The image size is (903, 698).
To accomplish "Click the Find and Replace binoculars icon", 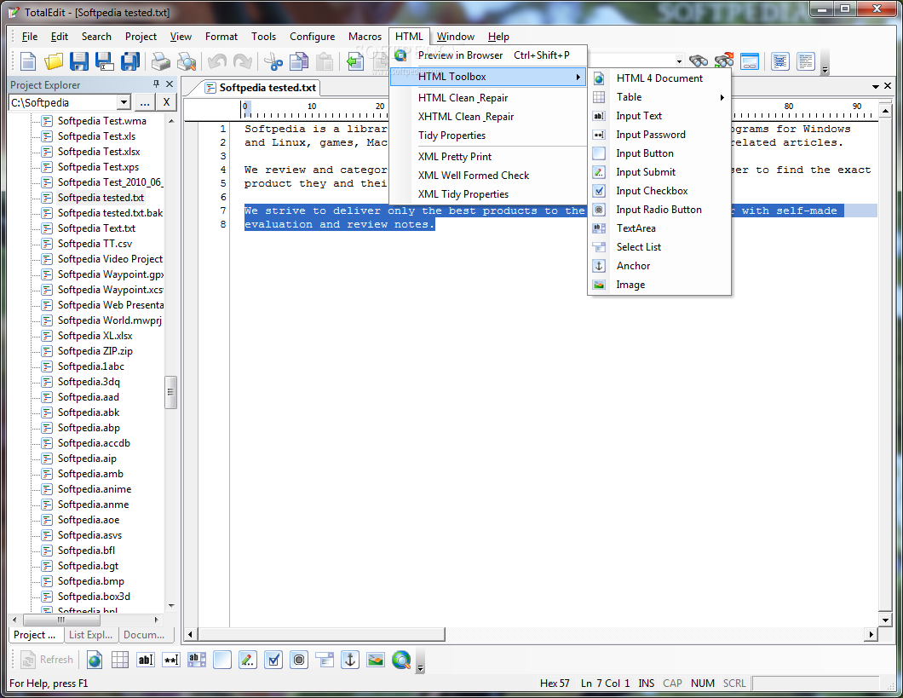I will [724, 61].
